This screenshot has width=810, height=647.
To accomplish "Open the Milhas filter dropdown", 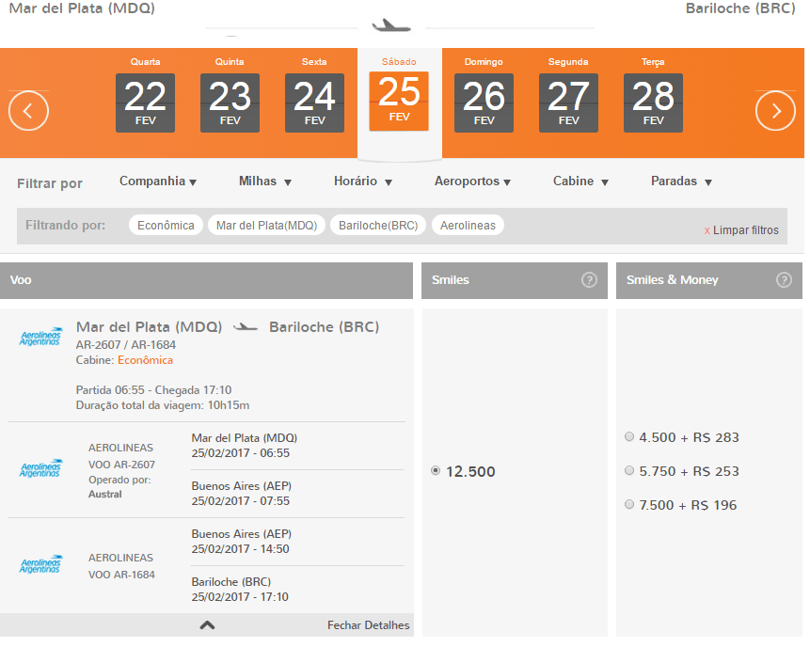I will click(x=265, y=181).
